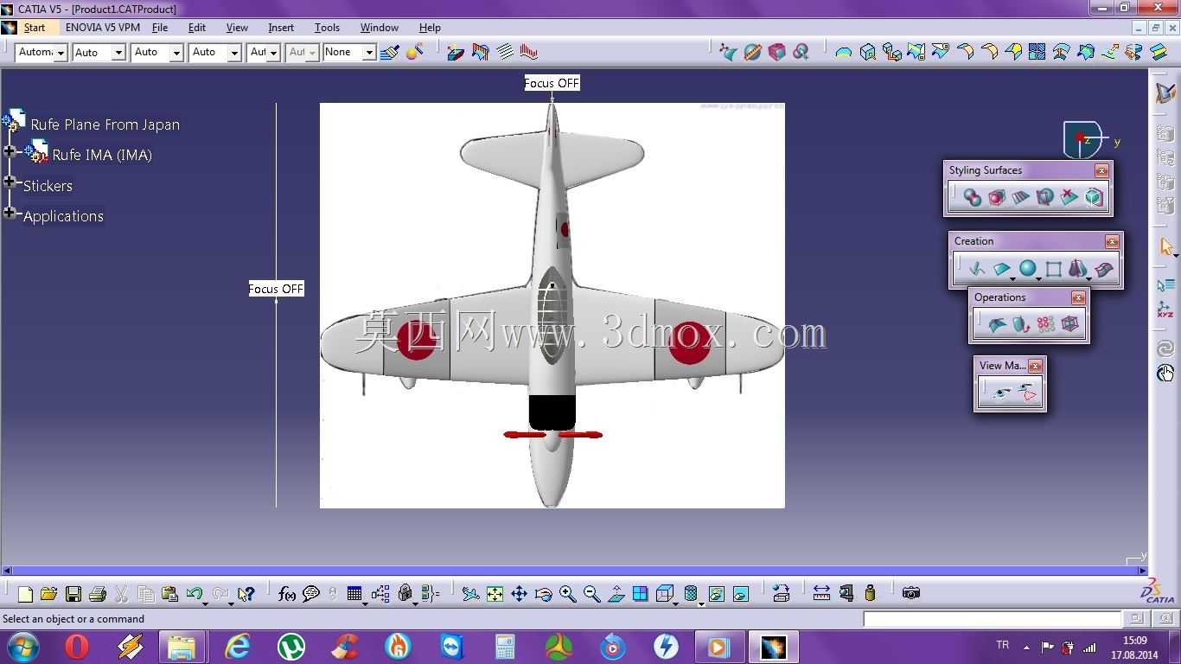Viewport: 1181px width, 664px height.
Task: Click the horizontal scrollbar below viewport
Action: tap(573, 571)
